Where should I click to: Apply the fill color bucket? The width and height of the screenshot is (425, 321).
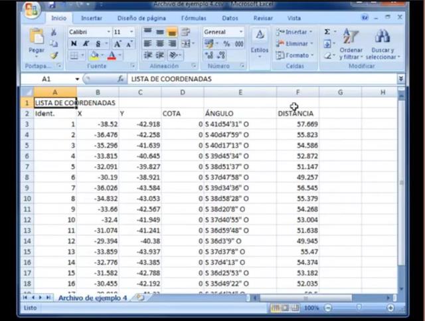pyautogui.click(x=94, y=56)
